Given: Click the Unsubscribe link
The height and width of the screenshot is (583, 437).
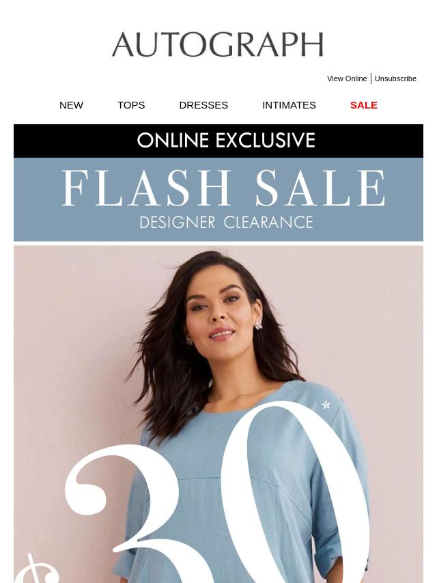Looking at the screenshot, I should (x=395, y=79).
